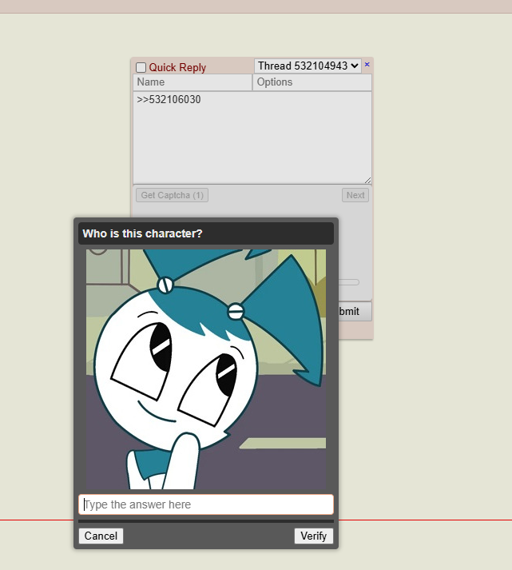512x570 pixels.
Task: Click the 'Who is this character?' heading
Action: (142, 233)
